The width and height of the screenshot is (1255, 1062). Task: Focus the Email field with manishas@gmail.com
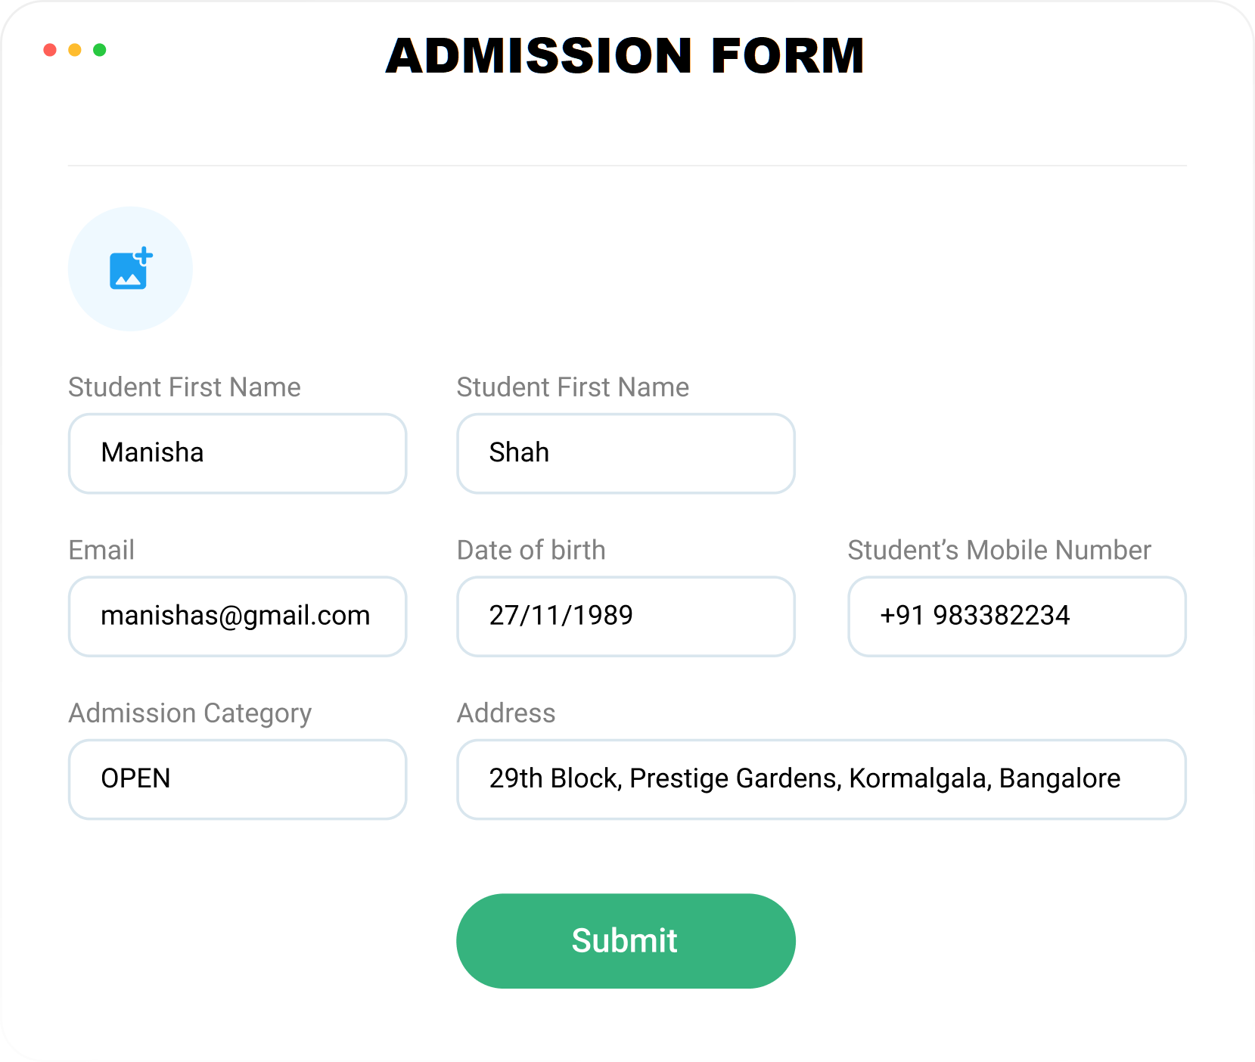(238, 616)
